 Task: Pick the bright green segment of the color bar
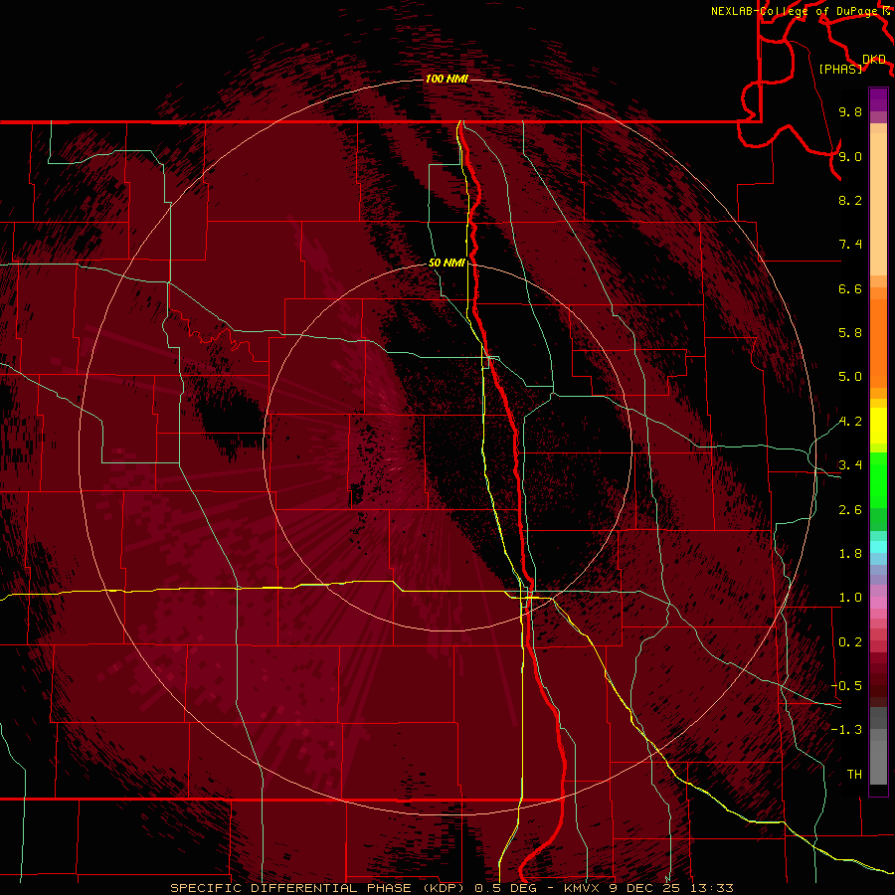coord(878,480)
